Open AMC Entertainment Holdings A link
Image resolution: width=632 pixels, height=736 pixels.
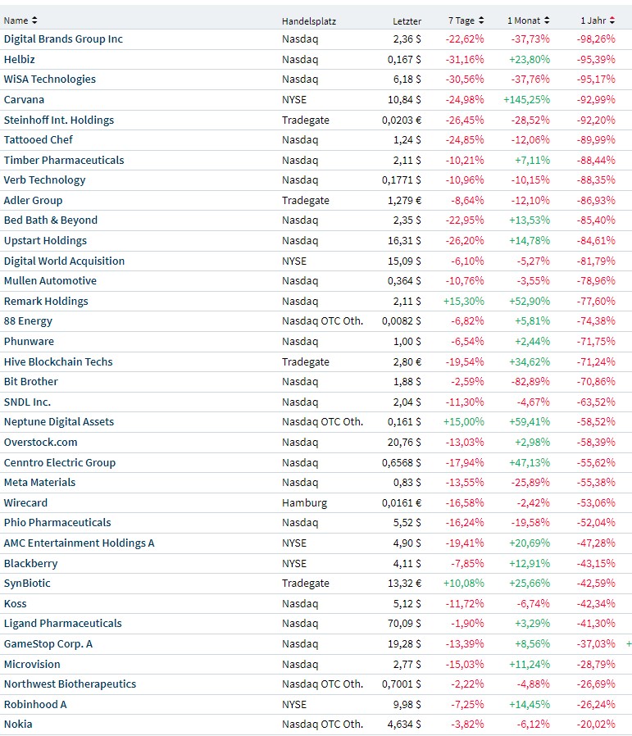pyautogui.click(x=79, y=543)
